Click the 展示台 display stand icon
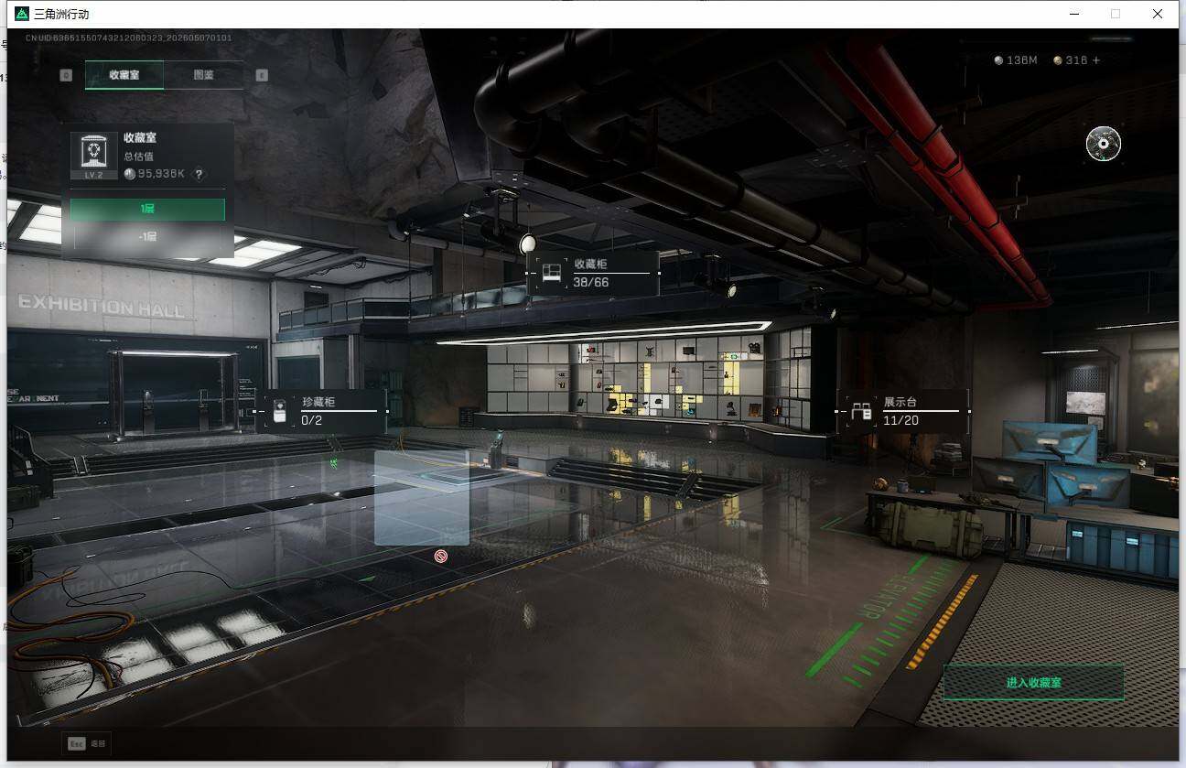Viewport: 1186px width, 768px height. coord(861,411)
